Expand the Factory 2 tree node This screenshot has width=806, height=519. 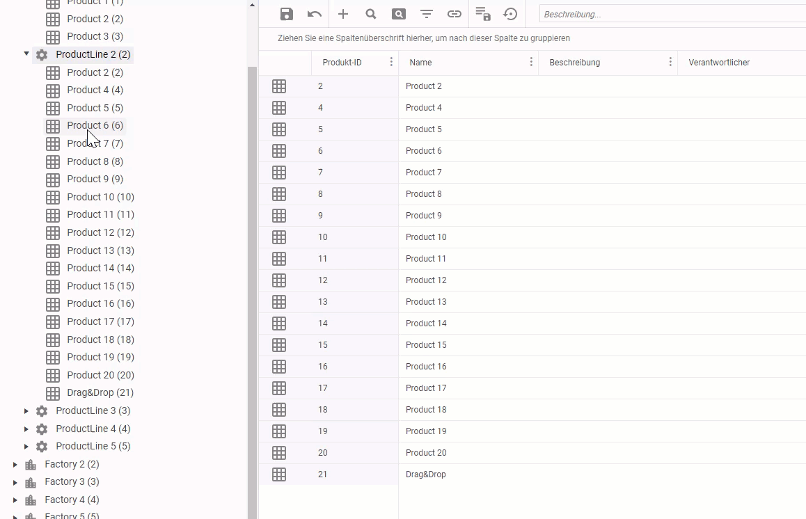click(x=15, y=464)
